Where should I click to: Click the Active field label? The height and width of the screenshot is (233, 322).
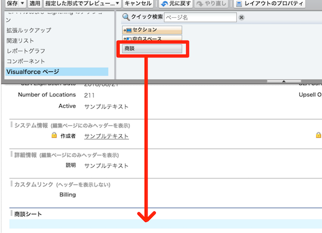67,106
